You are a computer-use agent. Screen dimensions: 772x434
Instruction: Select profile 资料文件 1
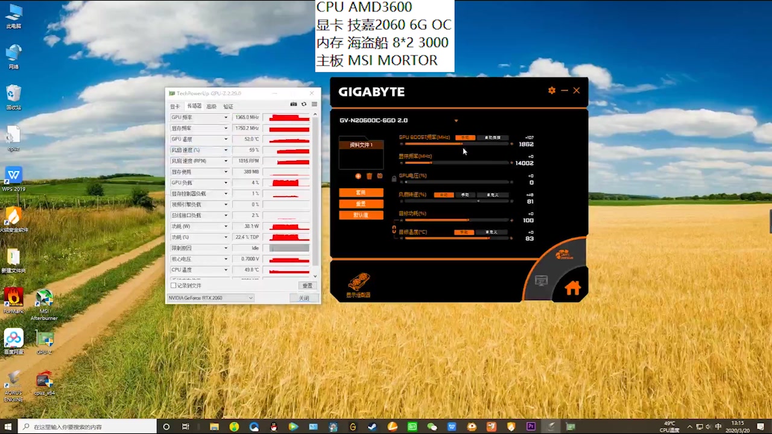coord(361,145)
